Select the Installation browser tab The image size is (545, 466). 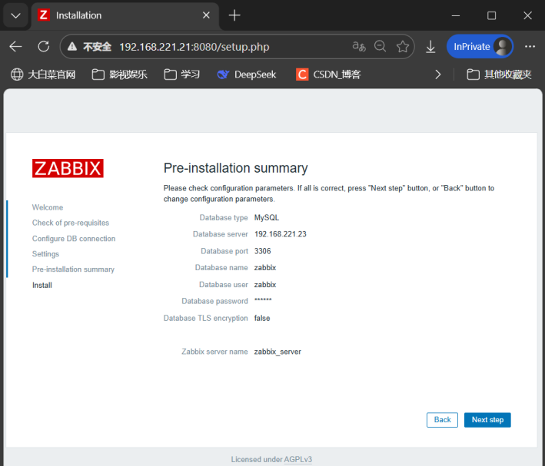pyautogui.click(x=125, y=15)
